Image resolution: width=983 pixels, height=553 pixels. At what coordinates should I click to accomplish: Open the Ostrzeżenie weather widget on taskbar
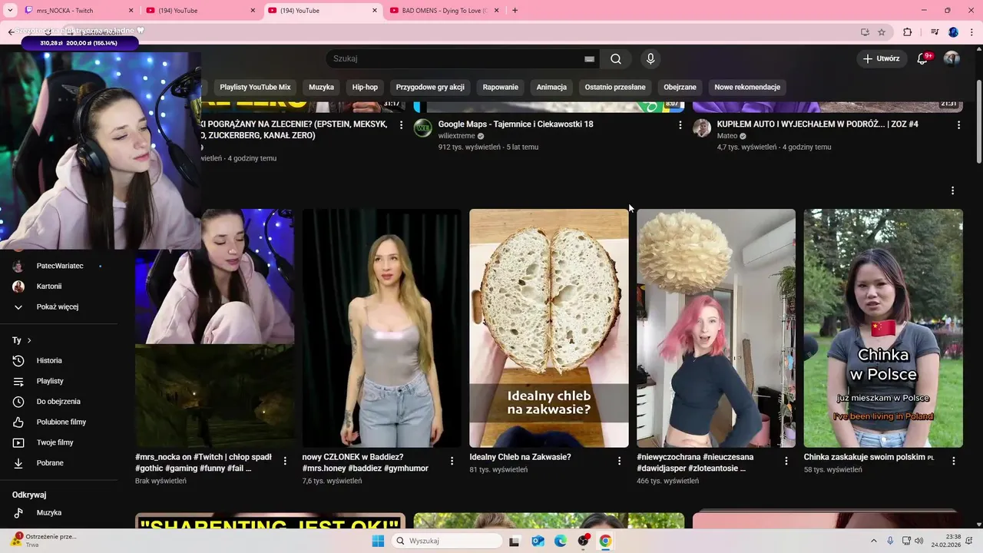click(45, 541)
